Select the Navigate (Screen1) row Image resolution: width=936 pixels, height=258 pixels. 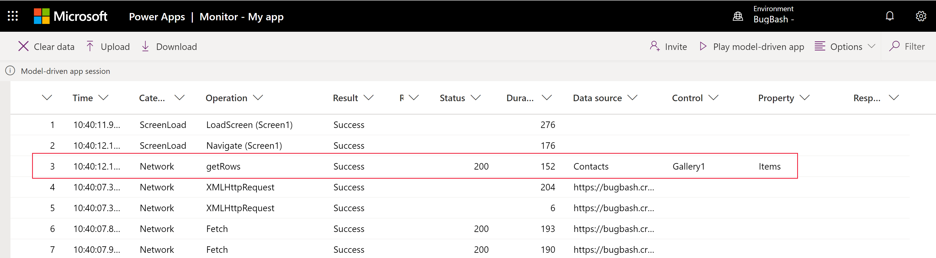[460, 145]
